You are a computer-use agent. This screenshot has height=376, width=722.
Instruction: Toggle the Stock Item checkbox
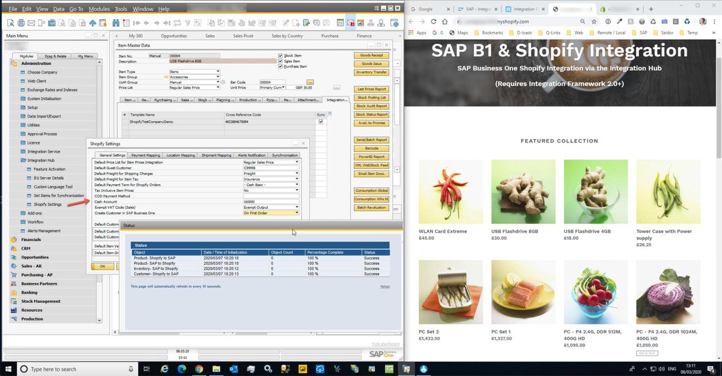click(280, 55)
